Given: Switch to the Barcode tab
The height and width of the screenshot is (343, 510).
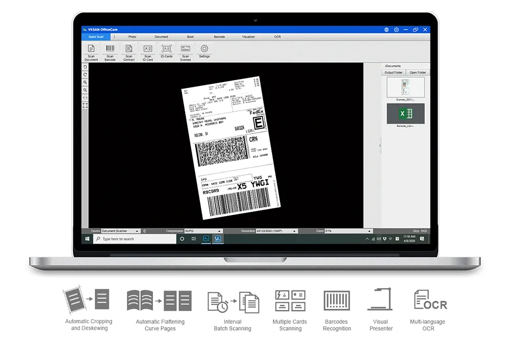Looking at the screenshot, I should (x=219, y=37).
